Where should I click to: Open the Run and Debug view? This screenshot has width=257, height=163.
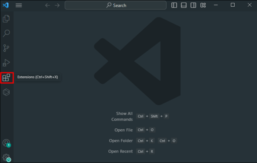click(x=6, y=63)
